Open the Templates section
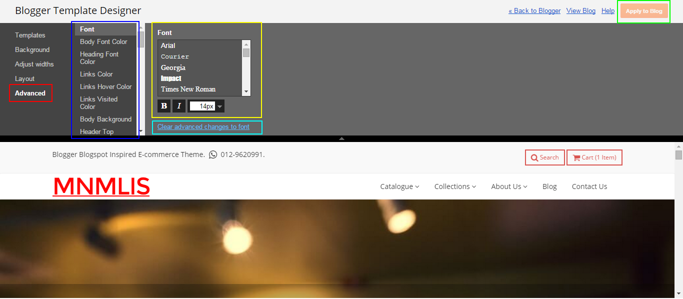683x299 pixels. pyautogui.click(x=30, y=35)
